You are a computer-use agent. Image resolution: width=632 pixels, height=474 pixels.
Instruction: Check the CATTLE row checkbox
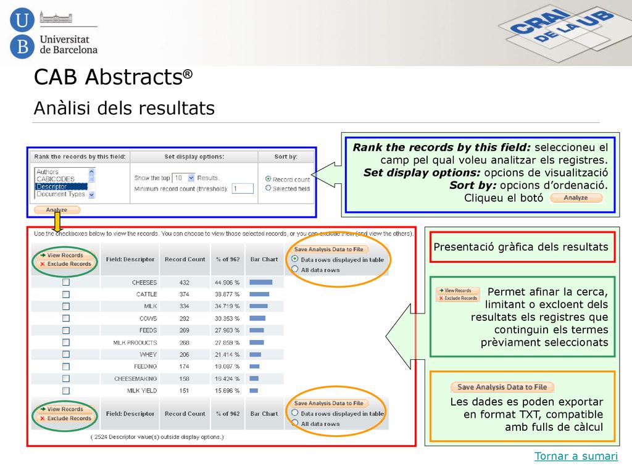pos(66,294)
